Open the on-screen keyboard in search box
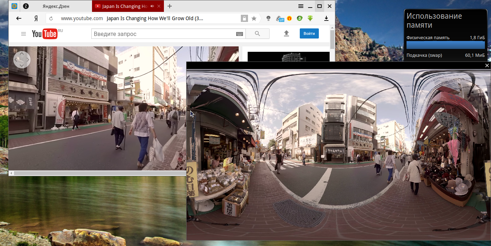 (x=239, y=34)
